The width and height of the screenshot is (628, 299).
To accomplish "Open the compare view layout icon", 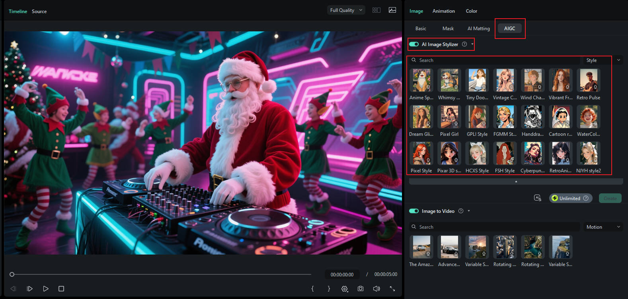I will point(376,10).
